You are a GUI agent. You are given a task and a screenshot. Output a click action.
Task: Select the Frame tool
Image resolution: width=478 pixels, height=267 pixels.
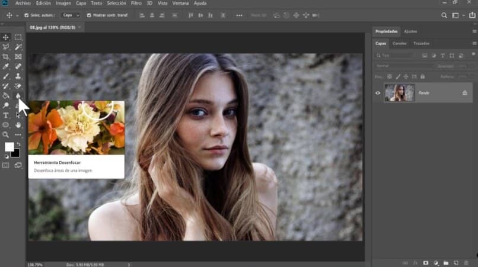coord(18,57)
